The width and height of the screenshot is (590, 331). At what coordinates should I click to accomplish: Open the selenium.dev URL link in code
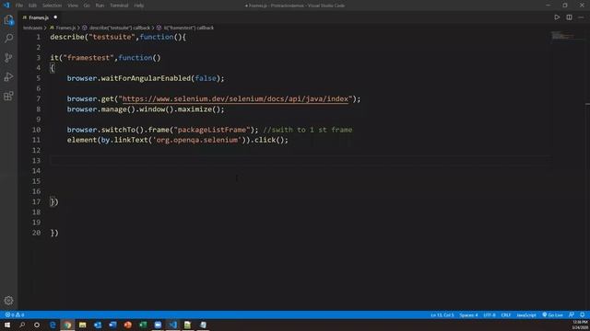point(235,98)
